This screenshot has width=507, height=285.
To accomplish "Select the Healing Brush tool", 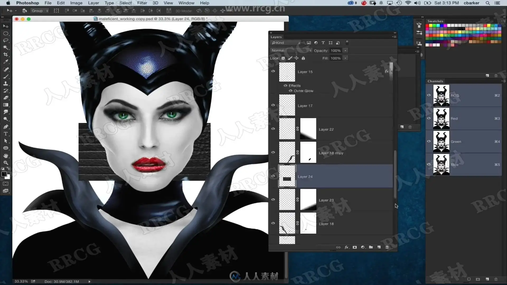I will tap(6, 69).
